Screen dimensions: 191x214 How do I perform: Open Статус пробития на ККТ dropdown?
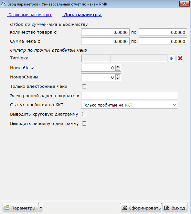175,105
